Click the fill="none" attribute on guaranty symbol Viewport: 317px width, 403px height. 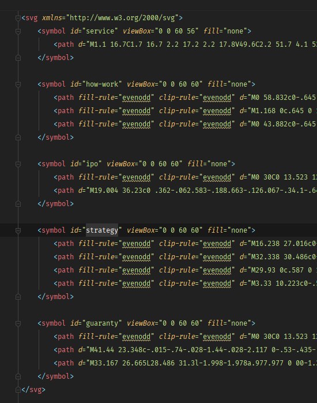tap(229, 323)
